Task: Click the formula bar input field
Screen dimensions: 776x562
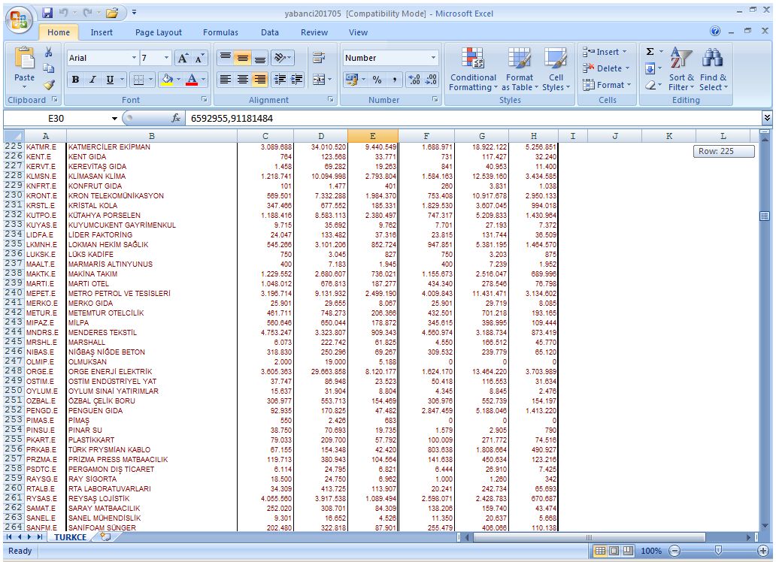Action: (474, 118)
